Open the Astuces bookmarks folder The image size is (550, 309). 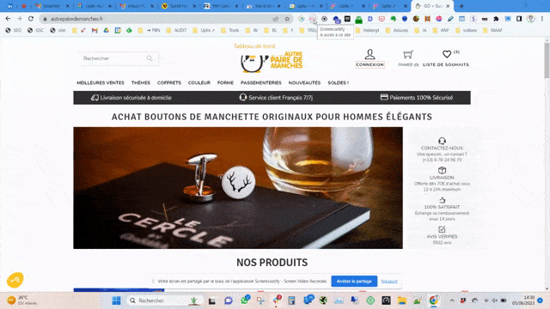[x=397, y=31]
